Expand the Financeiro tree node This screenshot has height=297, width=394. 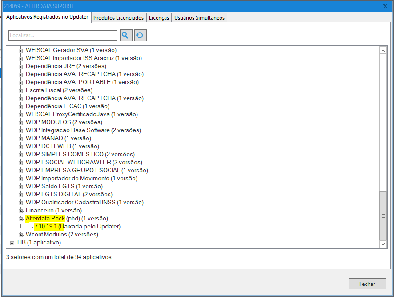pos(20,211)
